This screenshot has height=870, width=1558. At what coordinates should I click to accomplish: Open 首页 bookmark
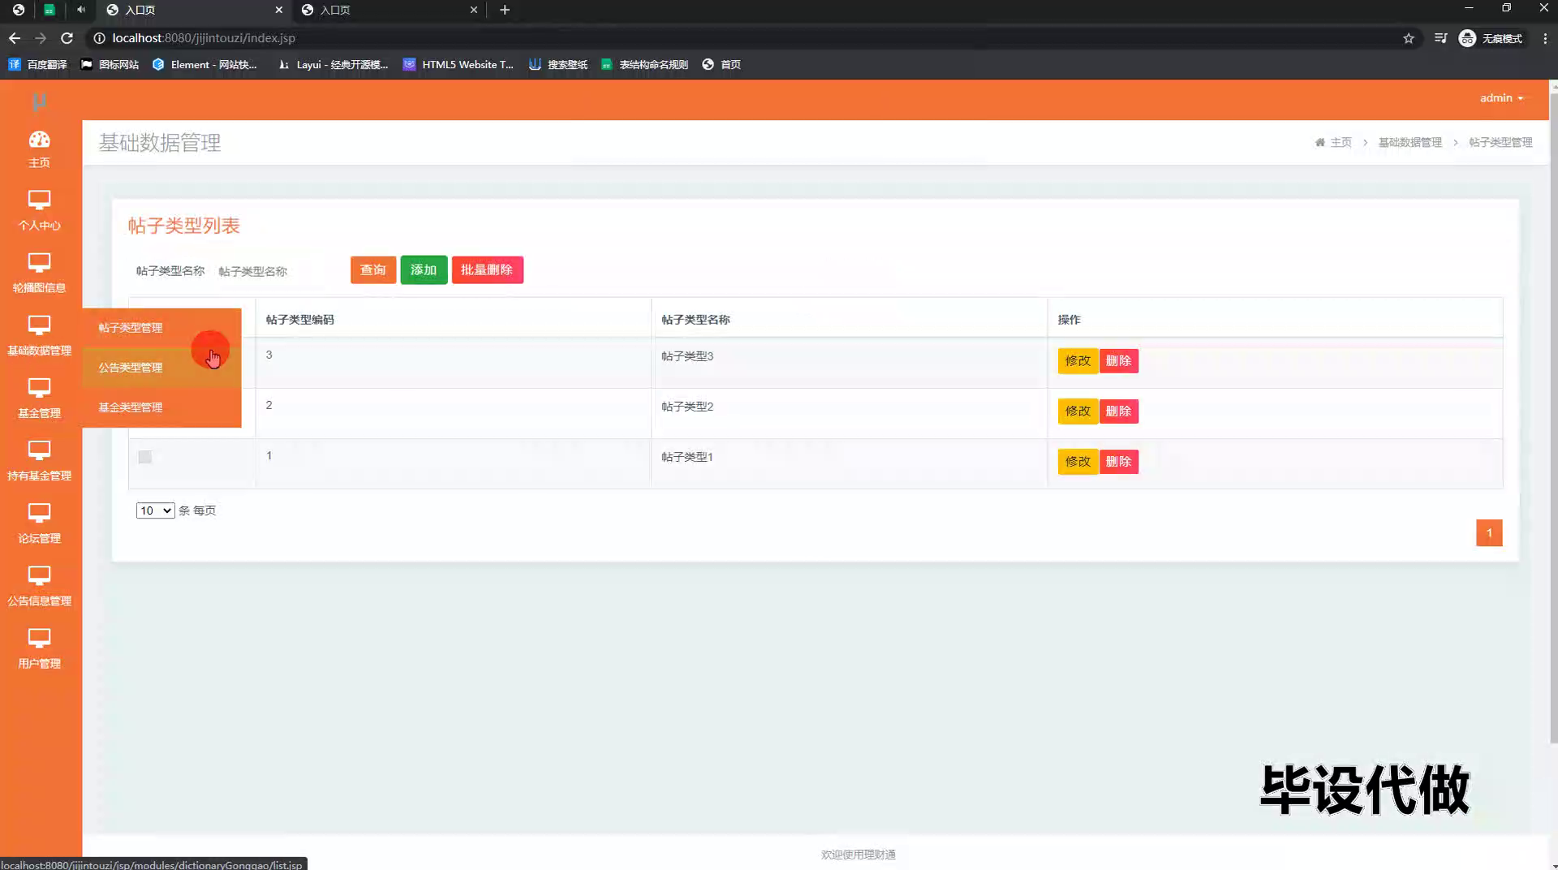(x=721, y=64)
